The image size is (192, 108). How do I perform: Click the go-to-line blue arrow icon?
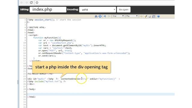coord(100,16)
